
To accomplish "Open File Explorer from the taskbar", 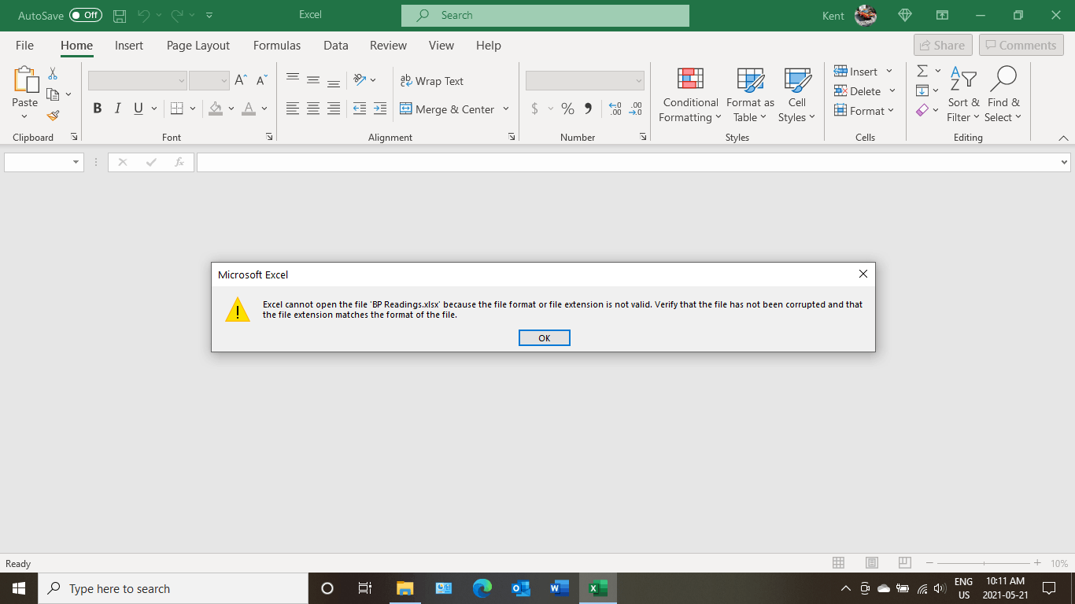I will (405, 588).
